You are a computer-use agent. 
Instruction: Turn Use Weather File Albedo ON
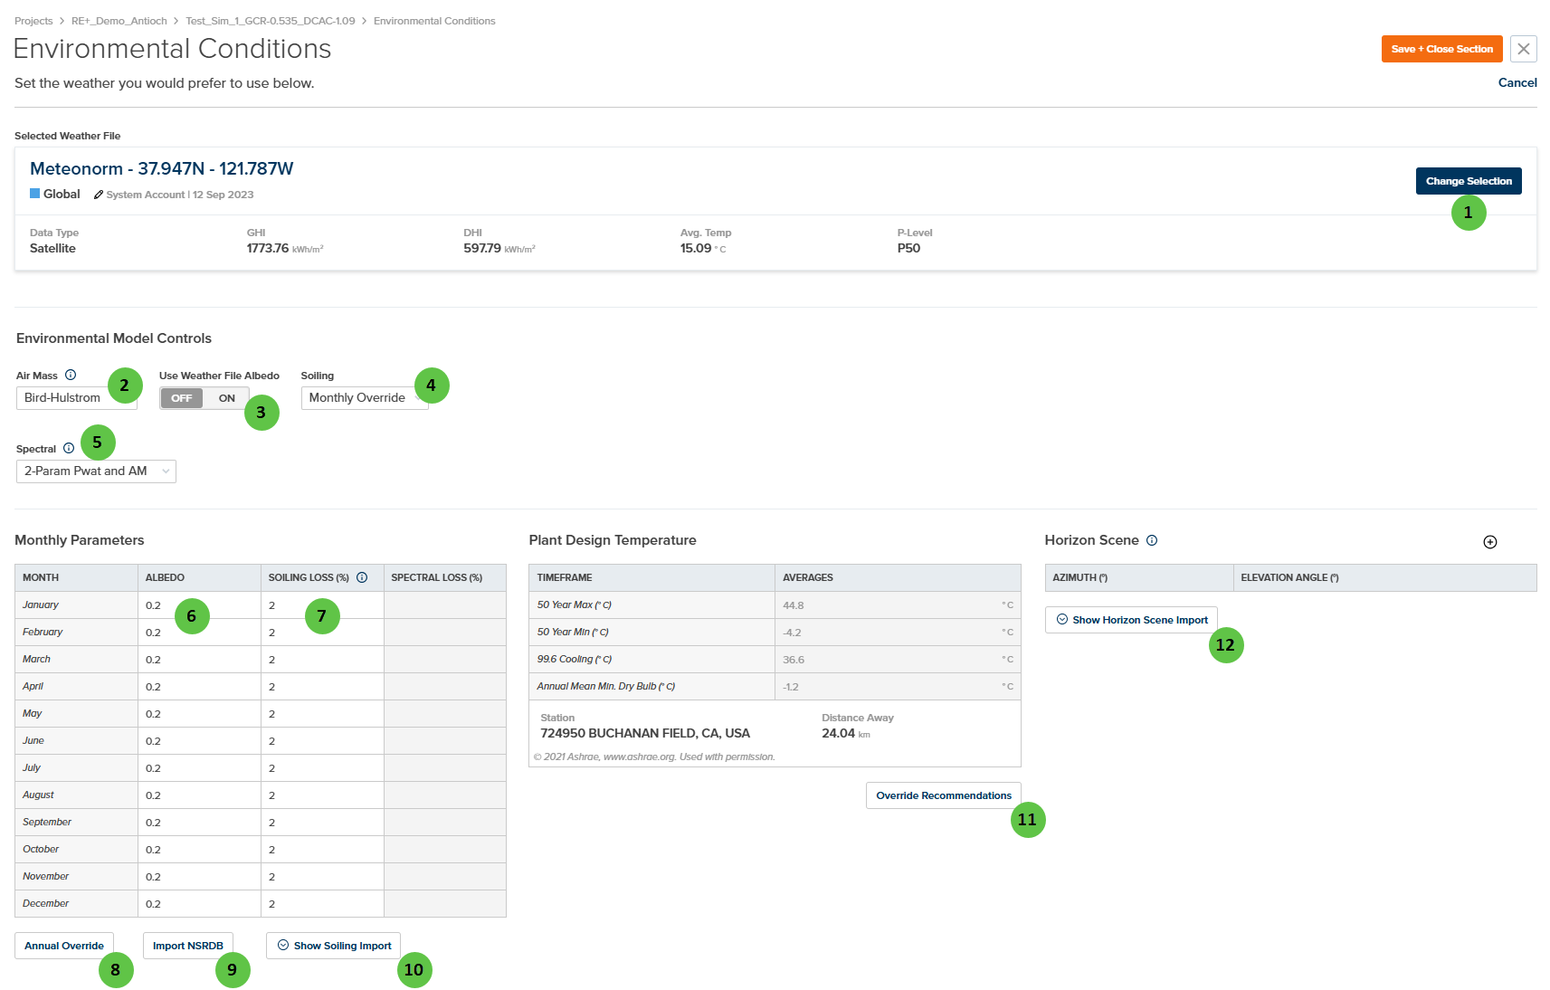(227, 398)
